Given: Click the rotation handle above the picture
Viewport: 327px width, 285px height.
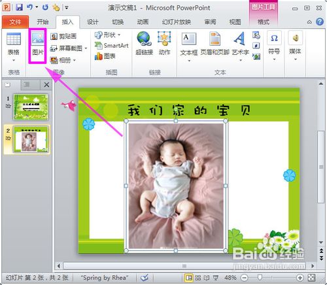Looking at the screenshot, I should click(176, 109).
